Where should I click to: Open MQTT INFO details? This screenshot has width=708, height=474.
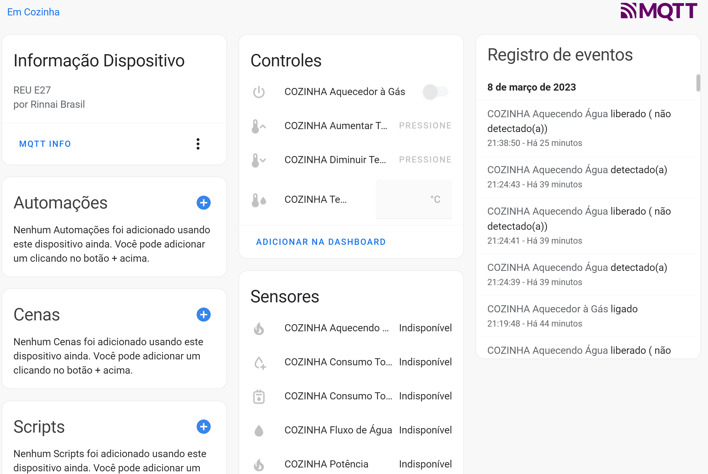point(45,144)
